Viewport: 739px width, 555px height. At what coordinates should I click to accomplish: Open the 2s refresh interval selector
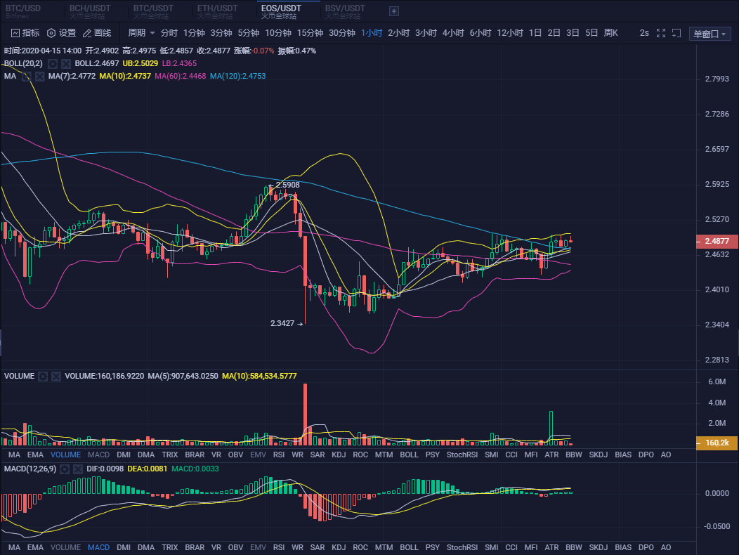click(644, 33)
